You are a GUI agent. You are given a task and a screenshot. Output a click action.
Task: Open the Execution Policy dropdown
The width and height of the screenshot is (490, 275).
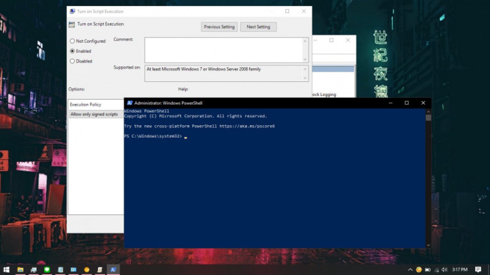coord(96,114)
